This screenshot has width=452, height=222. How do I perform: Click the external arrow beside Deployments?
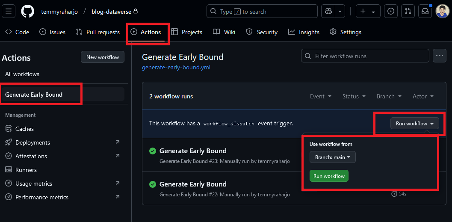point(117,142)
